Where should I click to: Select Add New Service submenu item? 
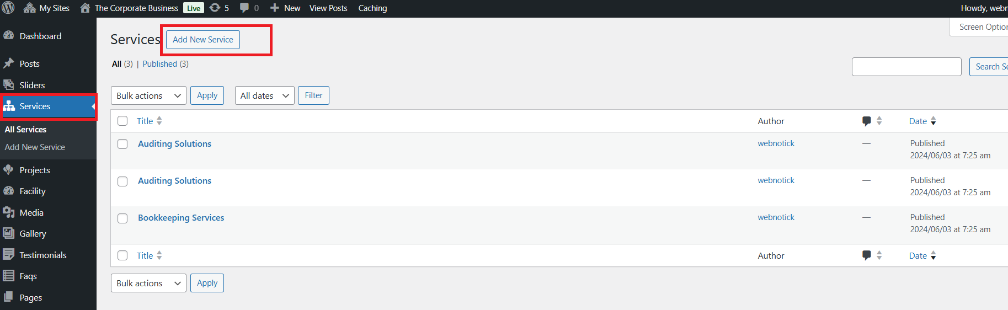(35, 147)
